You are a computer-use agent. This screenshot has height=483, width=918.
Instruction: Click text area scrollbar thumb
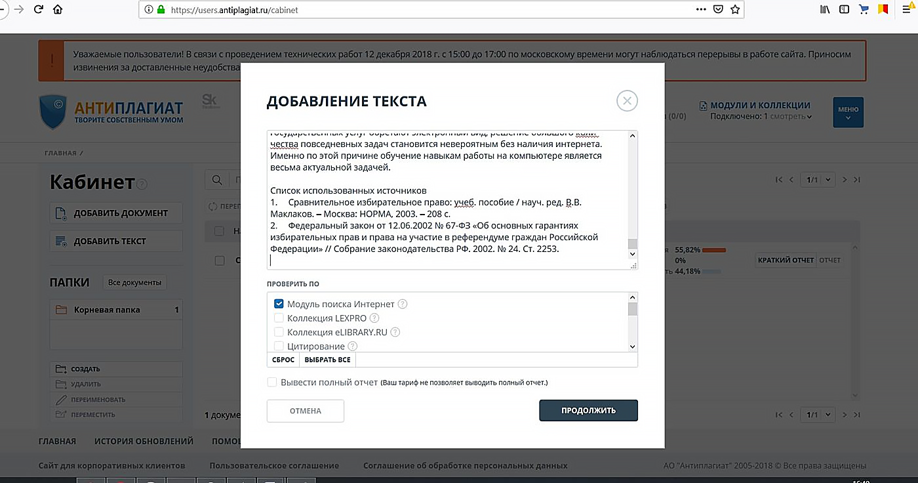(632, 244)
